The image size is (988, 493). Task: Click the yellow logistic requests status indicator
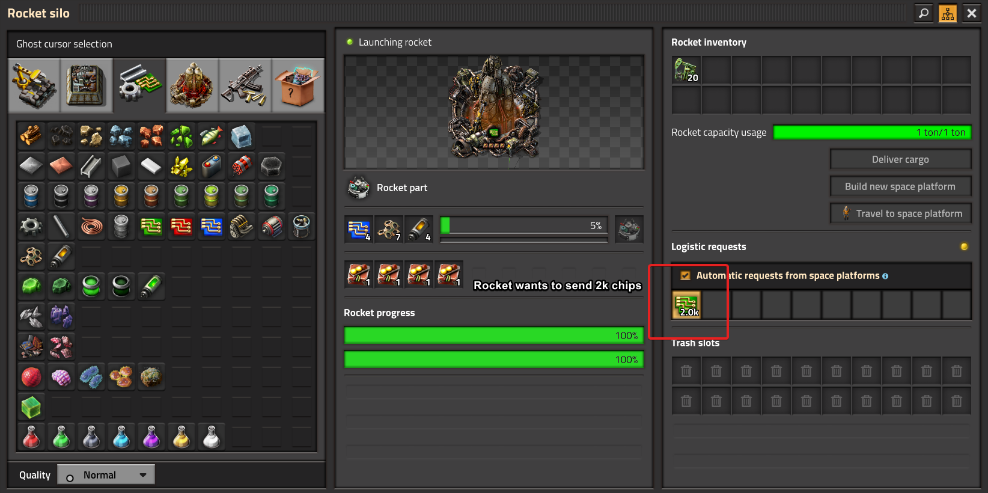(x=964, y=246)
